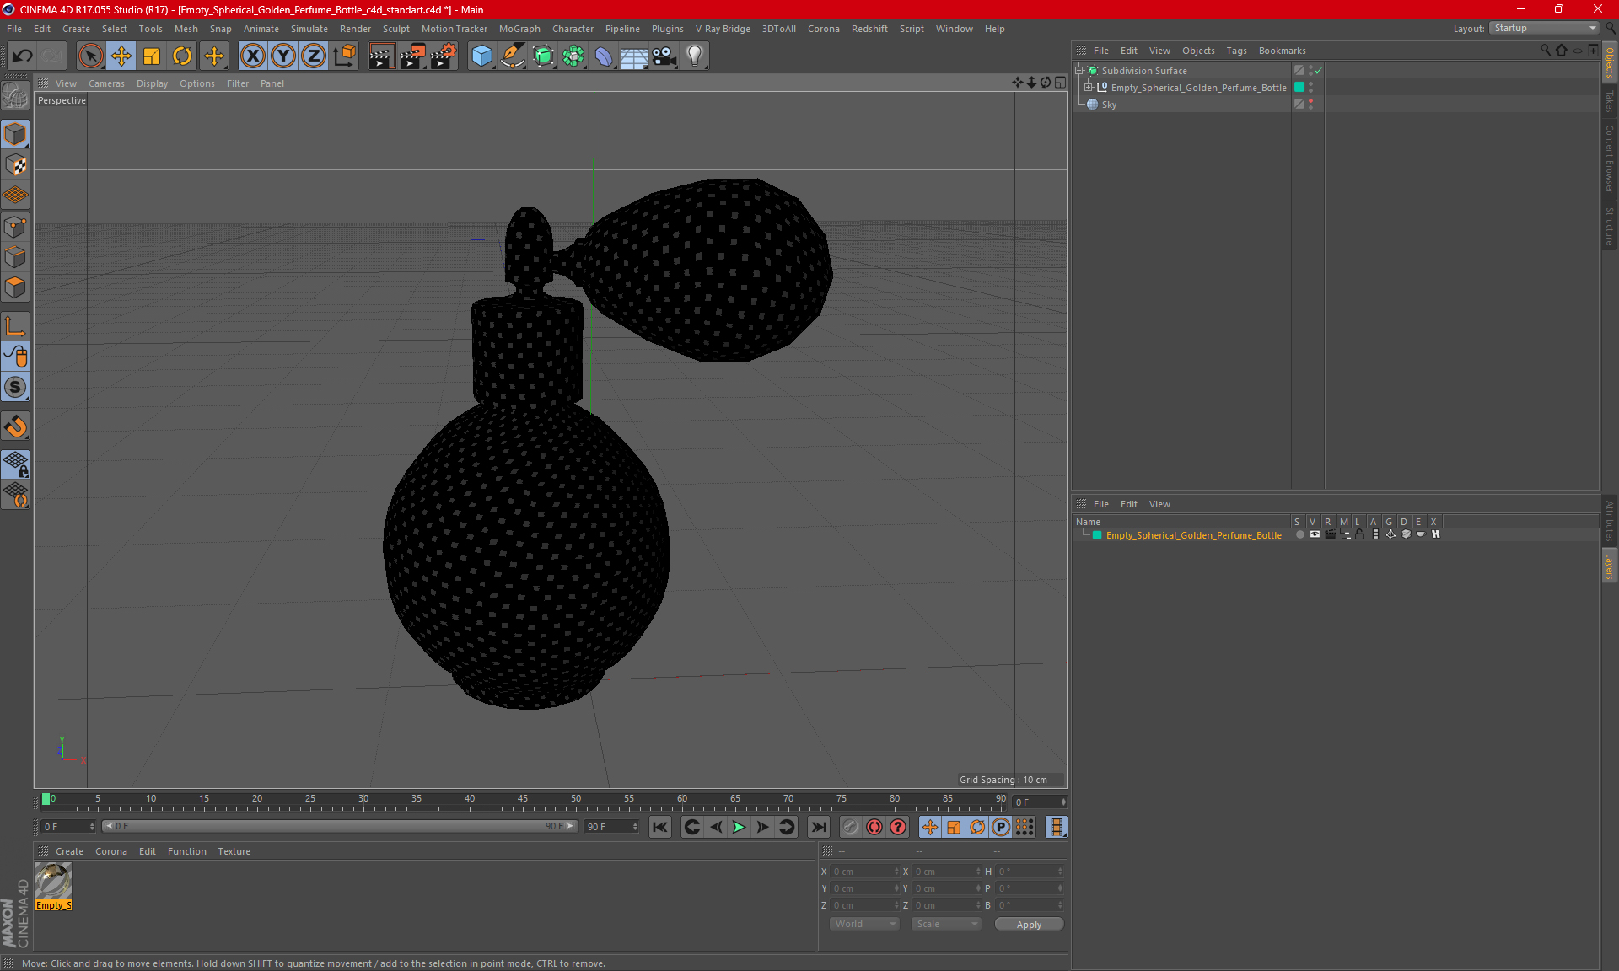This screenshot has height=971, width=1619.
Task: Toggle Y axis lock
Action: (x=283, y=56)
